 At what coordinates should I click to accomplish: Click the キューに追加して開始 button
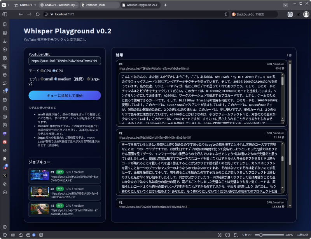coord(65,96)
